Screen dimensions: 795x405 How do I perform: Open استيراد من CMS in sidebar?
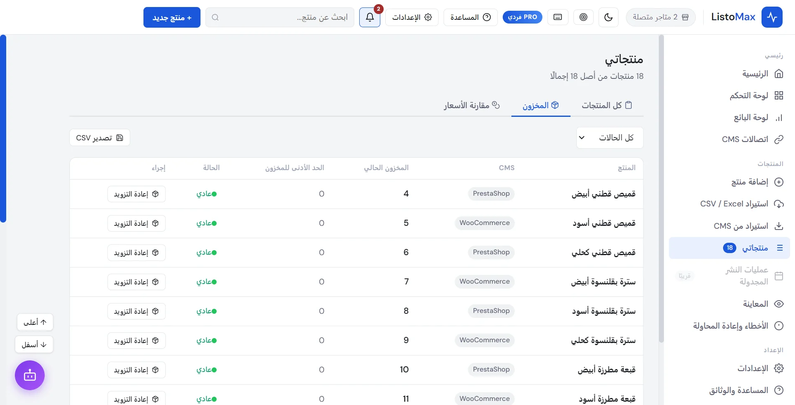[730, 226]
